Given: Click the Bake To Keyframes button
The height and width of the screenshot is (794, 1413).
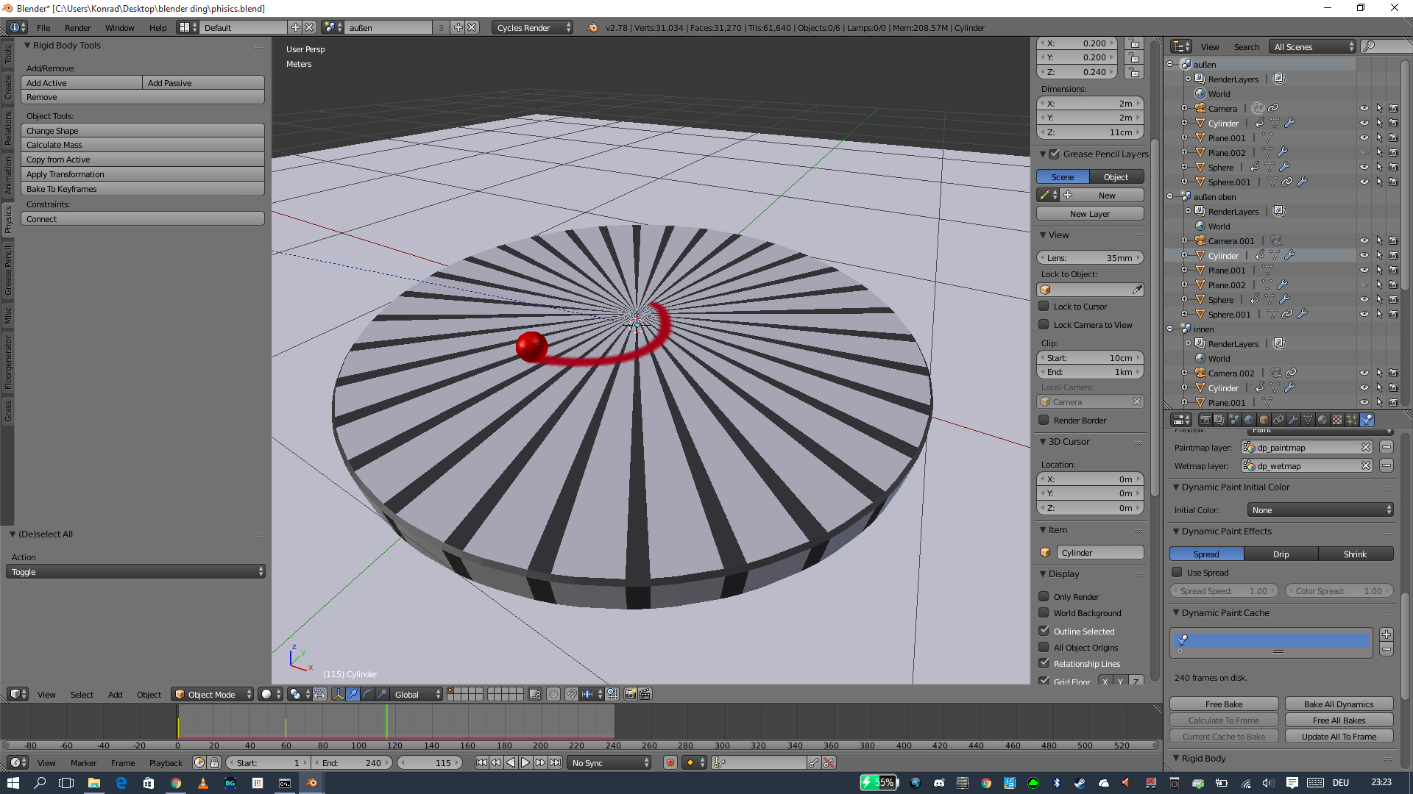Looking at the screenshot, I should click(x=143, y=189).
